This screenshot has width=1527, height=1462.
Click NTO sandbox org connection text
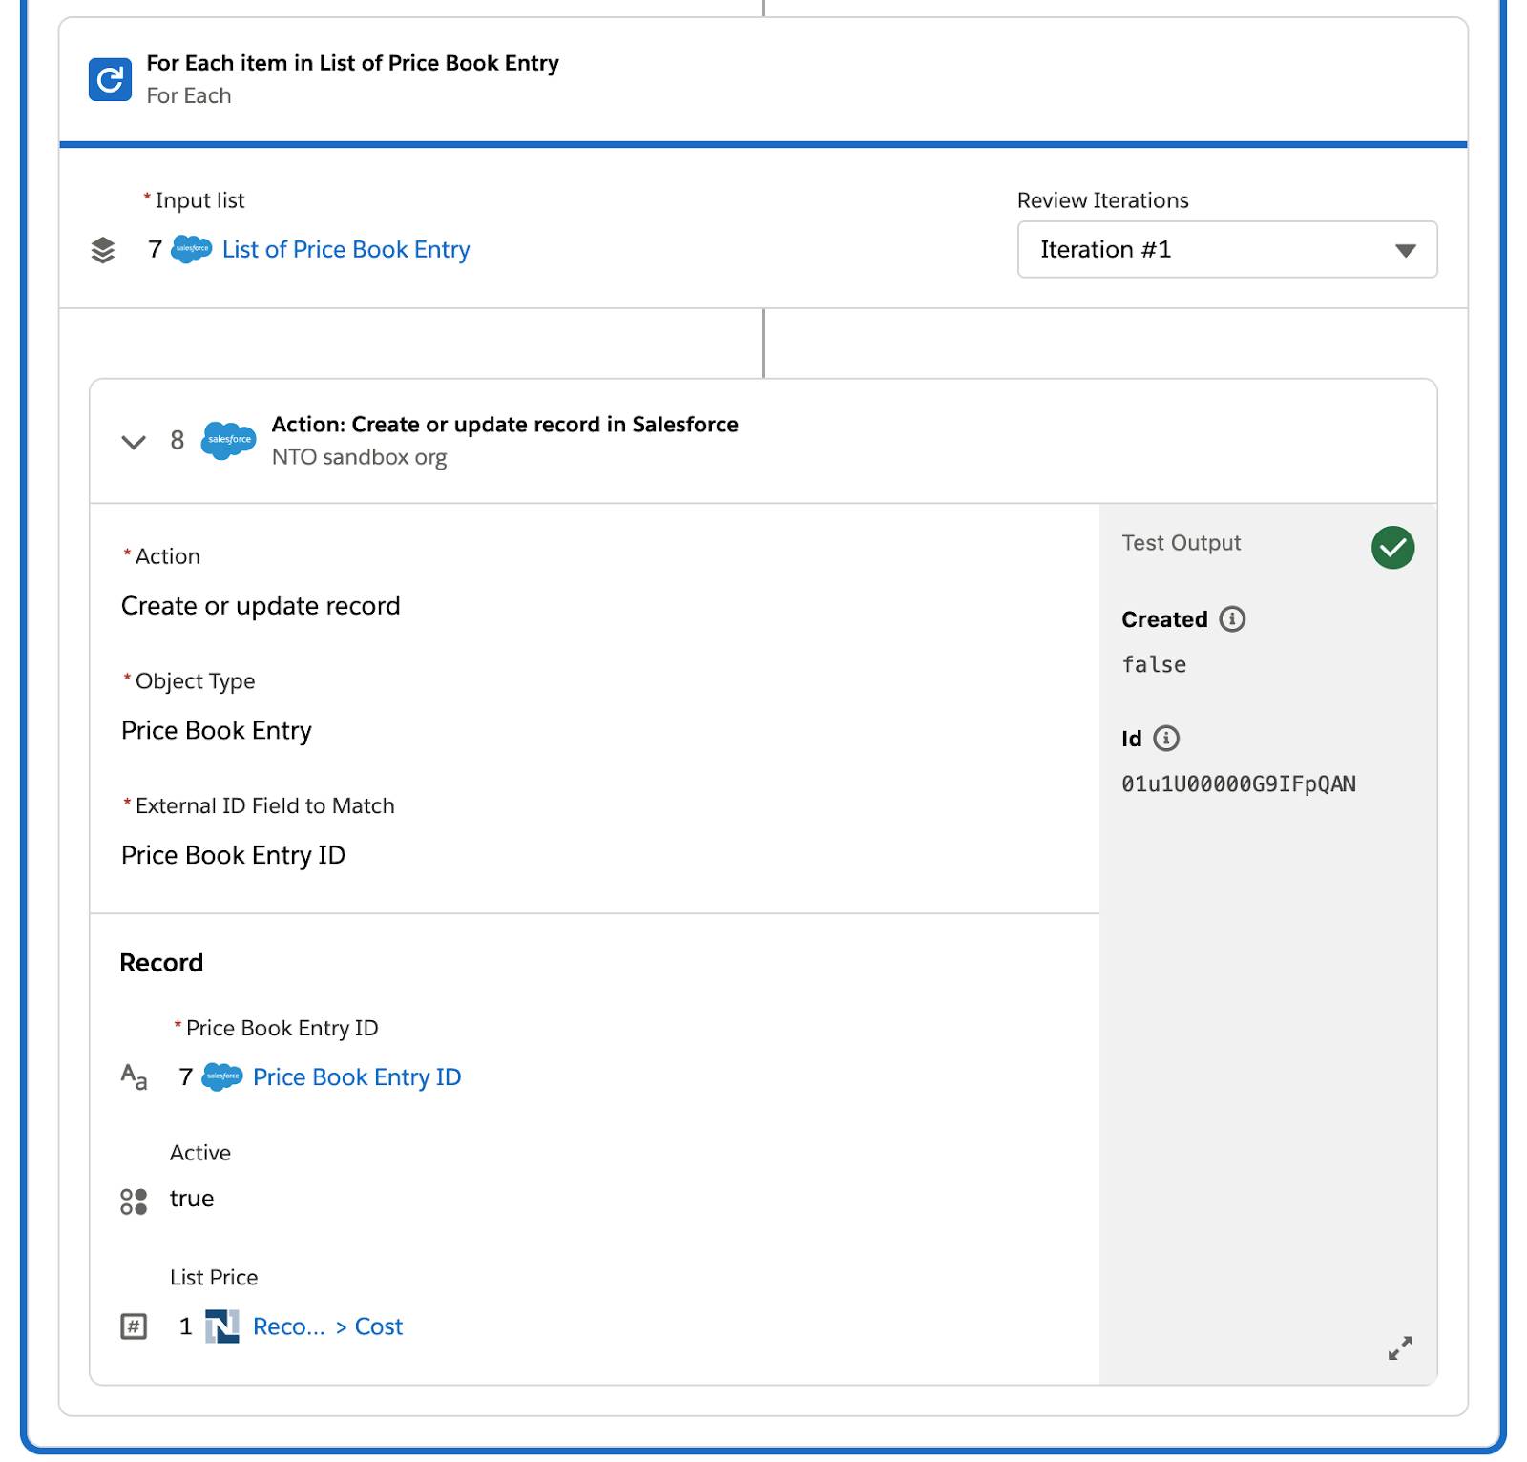(x=359, y=457)
